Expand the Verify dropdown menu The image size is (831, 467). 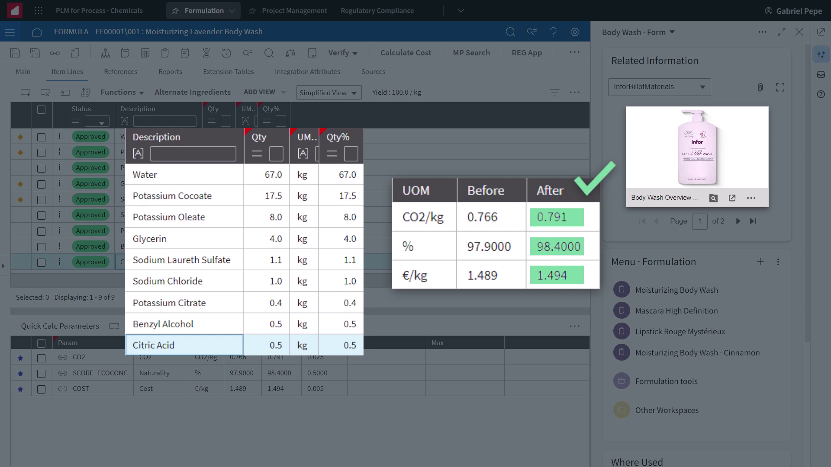coord(342,52)
